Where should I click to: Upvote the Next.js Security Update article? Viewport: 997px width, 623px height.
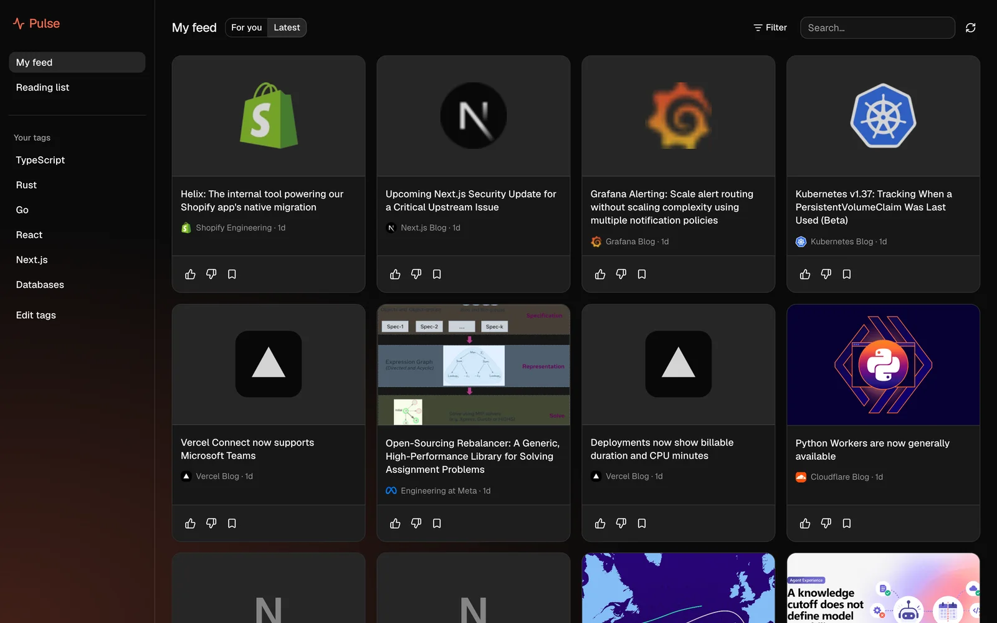395,274
